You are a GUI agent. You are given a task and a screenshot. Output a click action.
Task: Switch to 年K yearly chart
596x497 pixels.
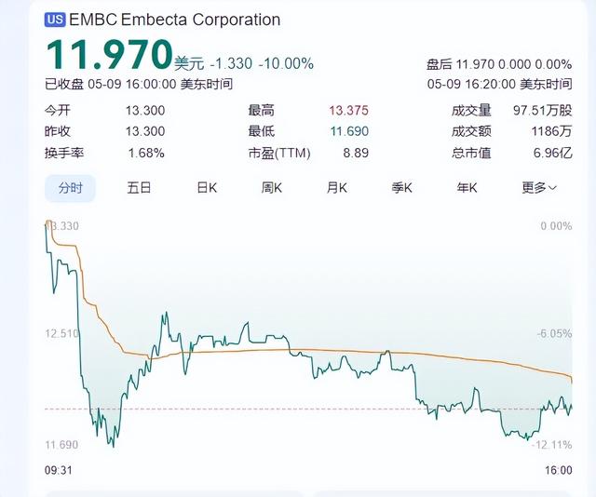click(467, 188)
